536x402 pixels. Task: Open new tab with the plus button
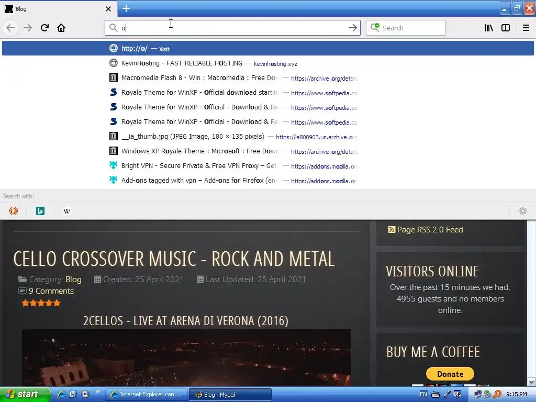(126, 8)
